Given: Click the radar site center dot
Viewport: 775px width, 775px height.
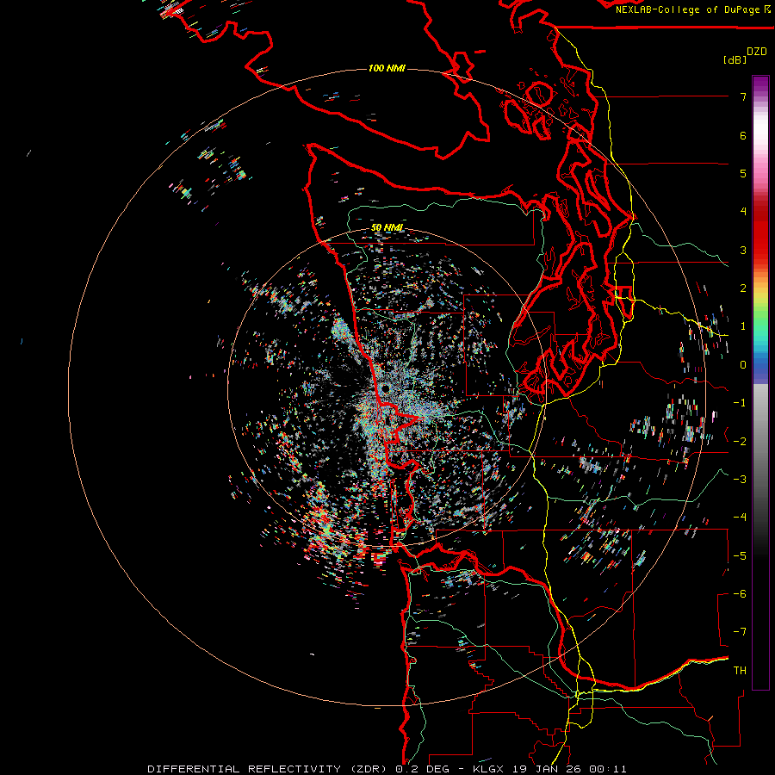Looking at the screenshot, I should point(385,389).
